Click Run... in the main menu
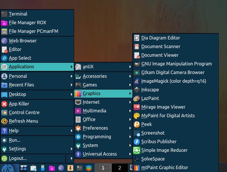 tap(15, 140)
